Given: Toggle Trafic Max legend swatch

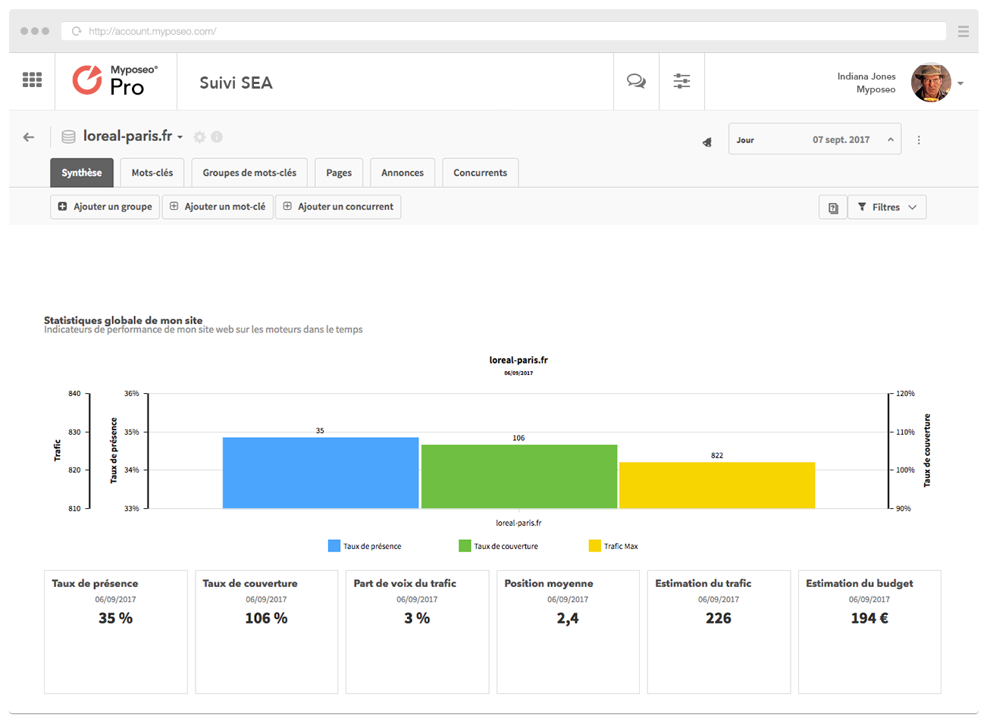Looking at the screenshot, I should [x=595, y=546].
